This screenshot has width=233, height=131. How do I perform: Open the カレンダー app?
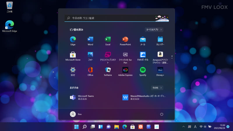[160, 41]
